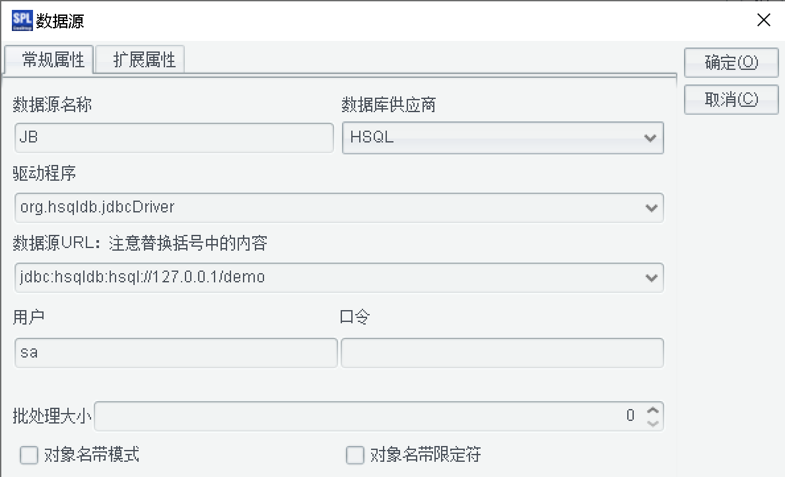This screenshot has width=785, height=477.
Task: Open the 扩展属性 tab
Action: [x=144, y=61]
